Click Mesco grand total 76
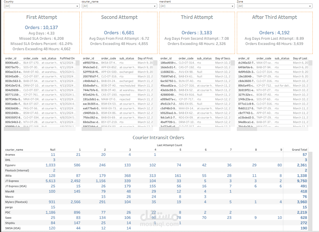The width and height of the screenshot is (319, 232). [305, 197]
